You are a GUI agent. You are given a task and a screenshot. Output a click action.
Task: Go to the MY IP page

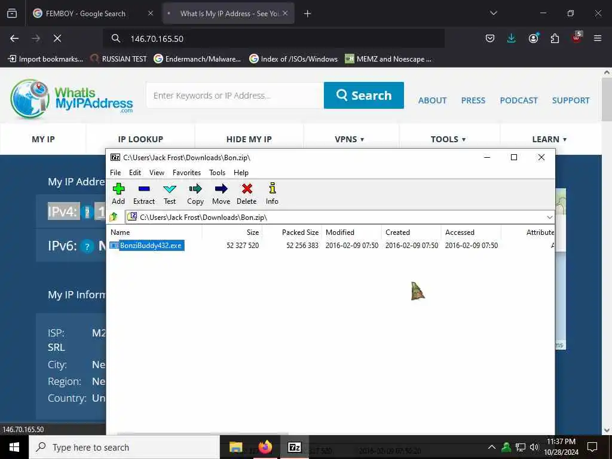point(43,139)
